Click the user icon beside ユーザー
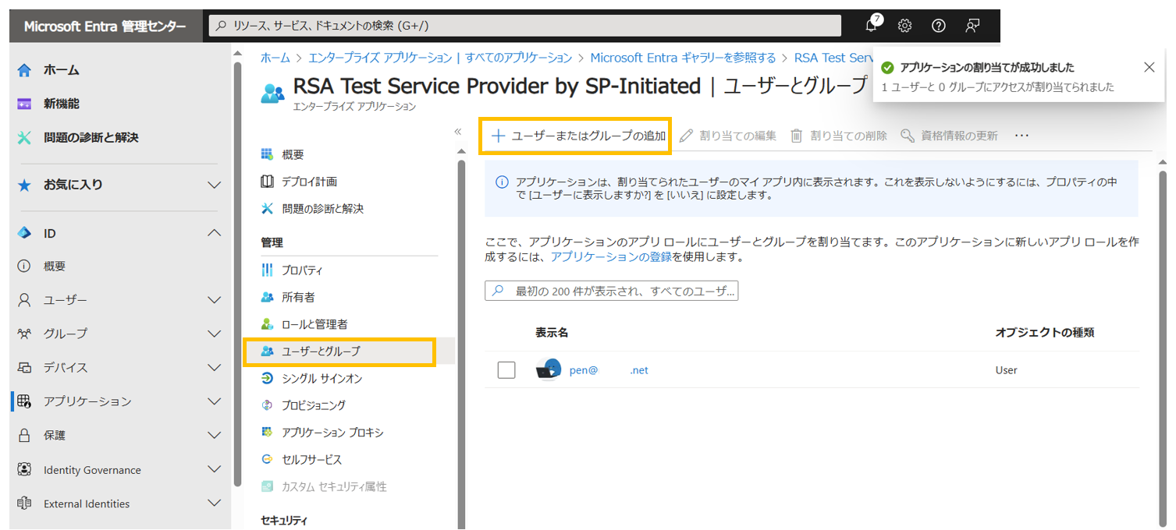1176x530 pixels. (24, 300)
